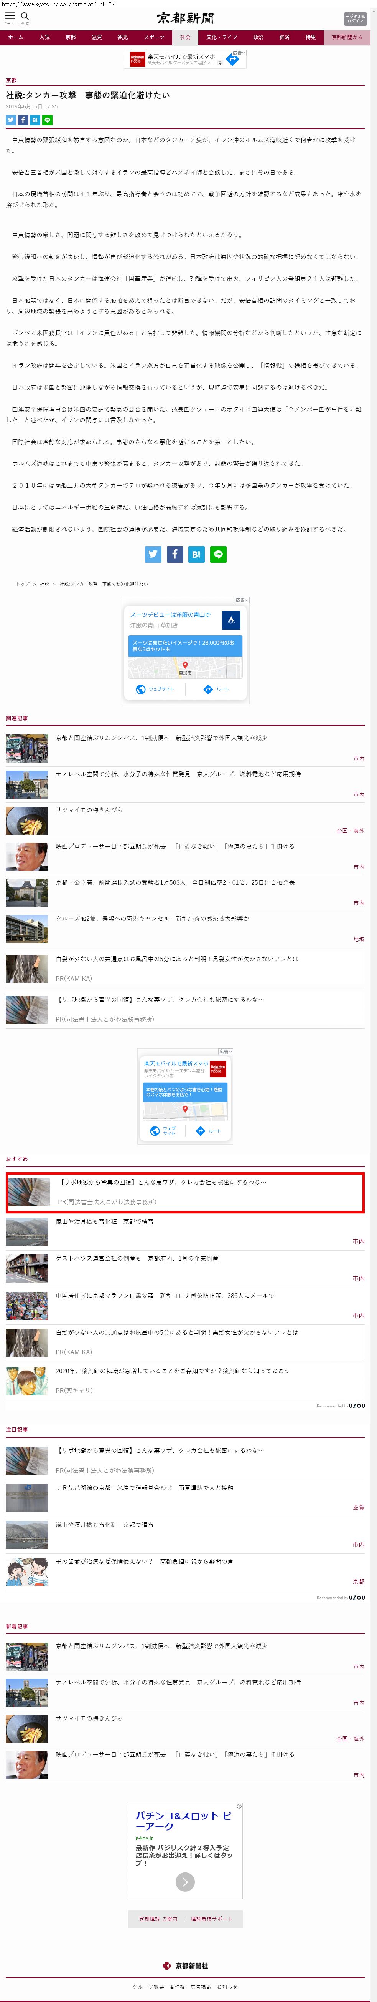
Task: Open 子の歯並び治療 保険 article in 注目記事
Action: click(x=144, y=1561)
